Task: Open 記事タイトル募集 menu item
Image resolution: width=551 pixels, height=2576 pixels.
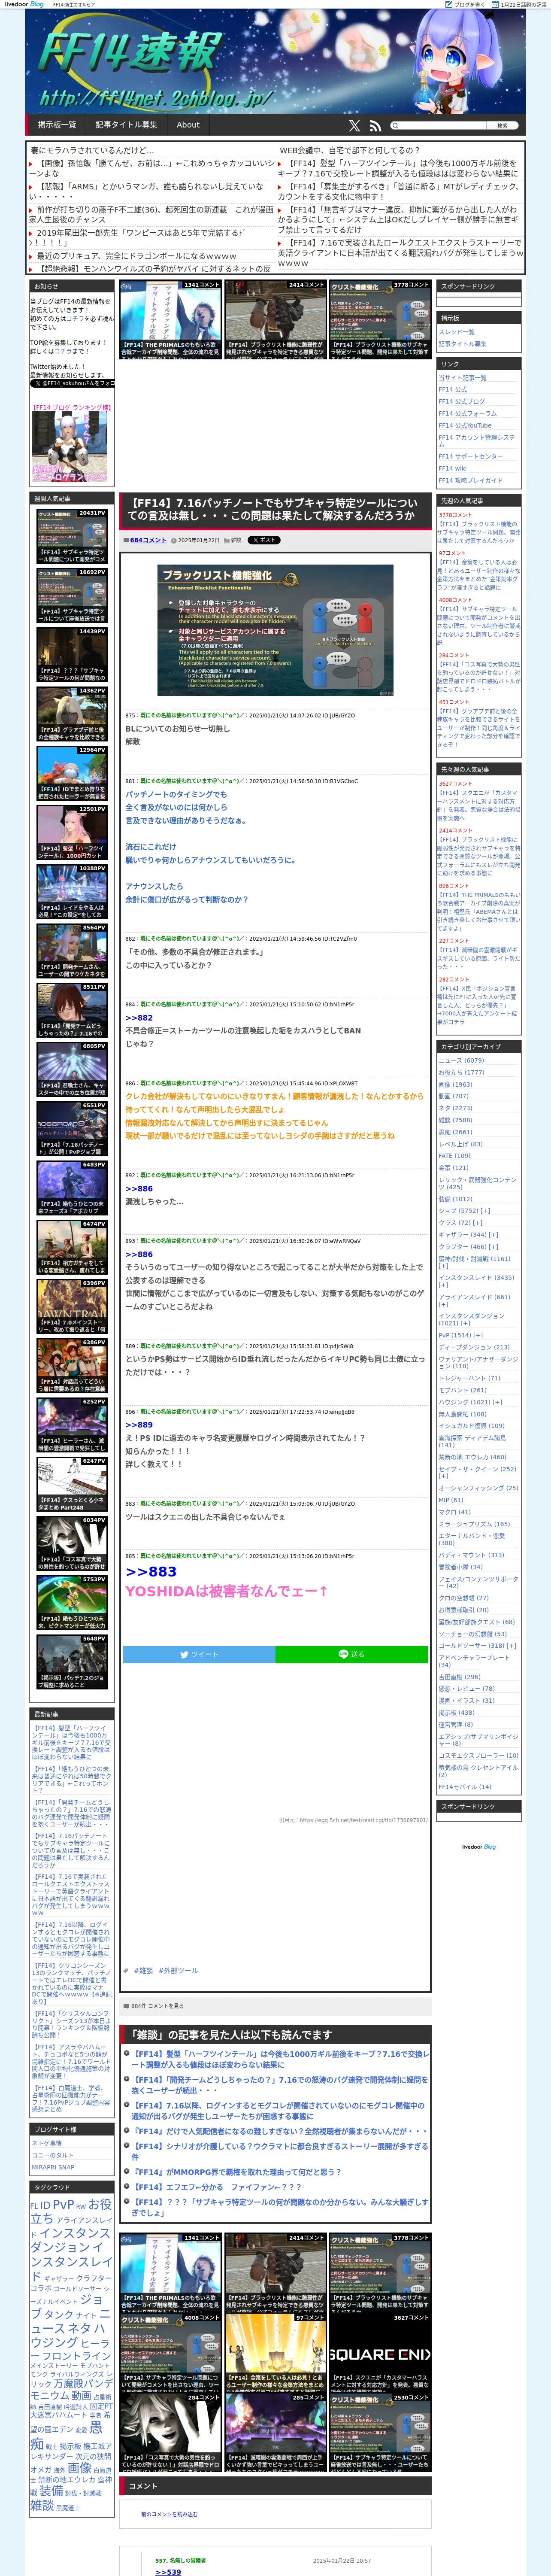Action: click(126, 125)
